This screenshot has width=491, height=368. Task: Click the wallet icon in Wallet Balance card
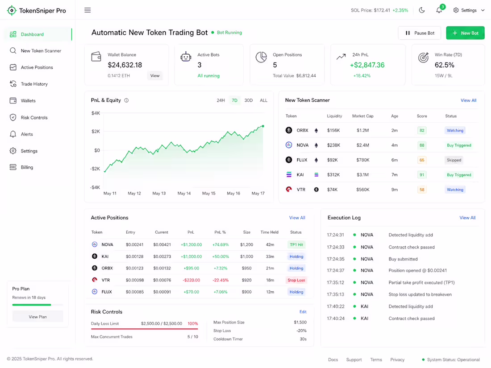click(96, 57)
